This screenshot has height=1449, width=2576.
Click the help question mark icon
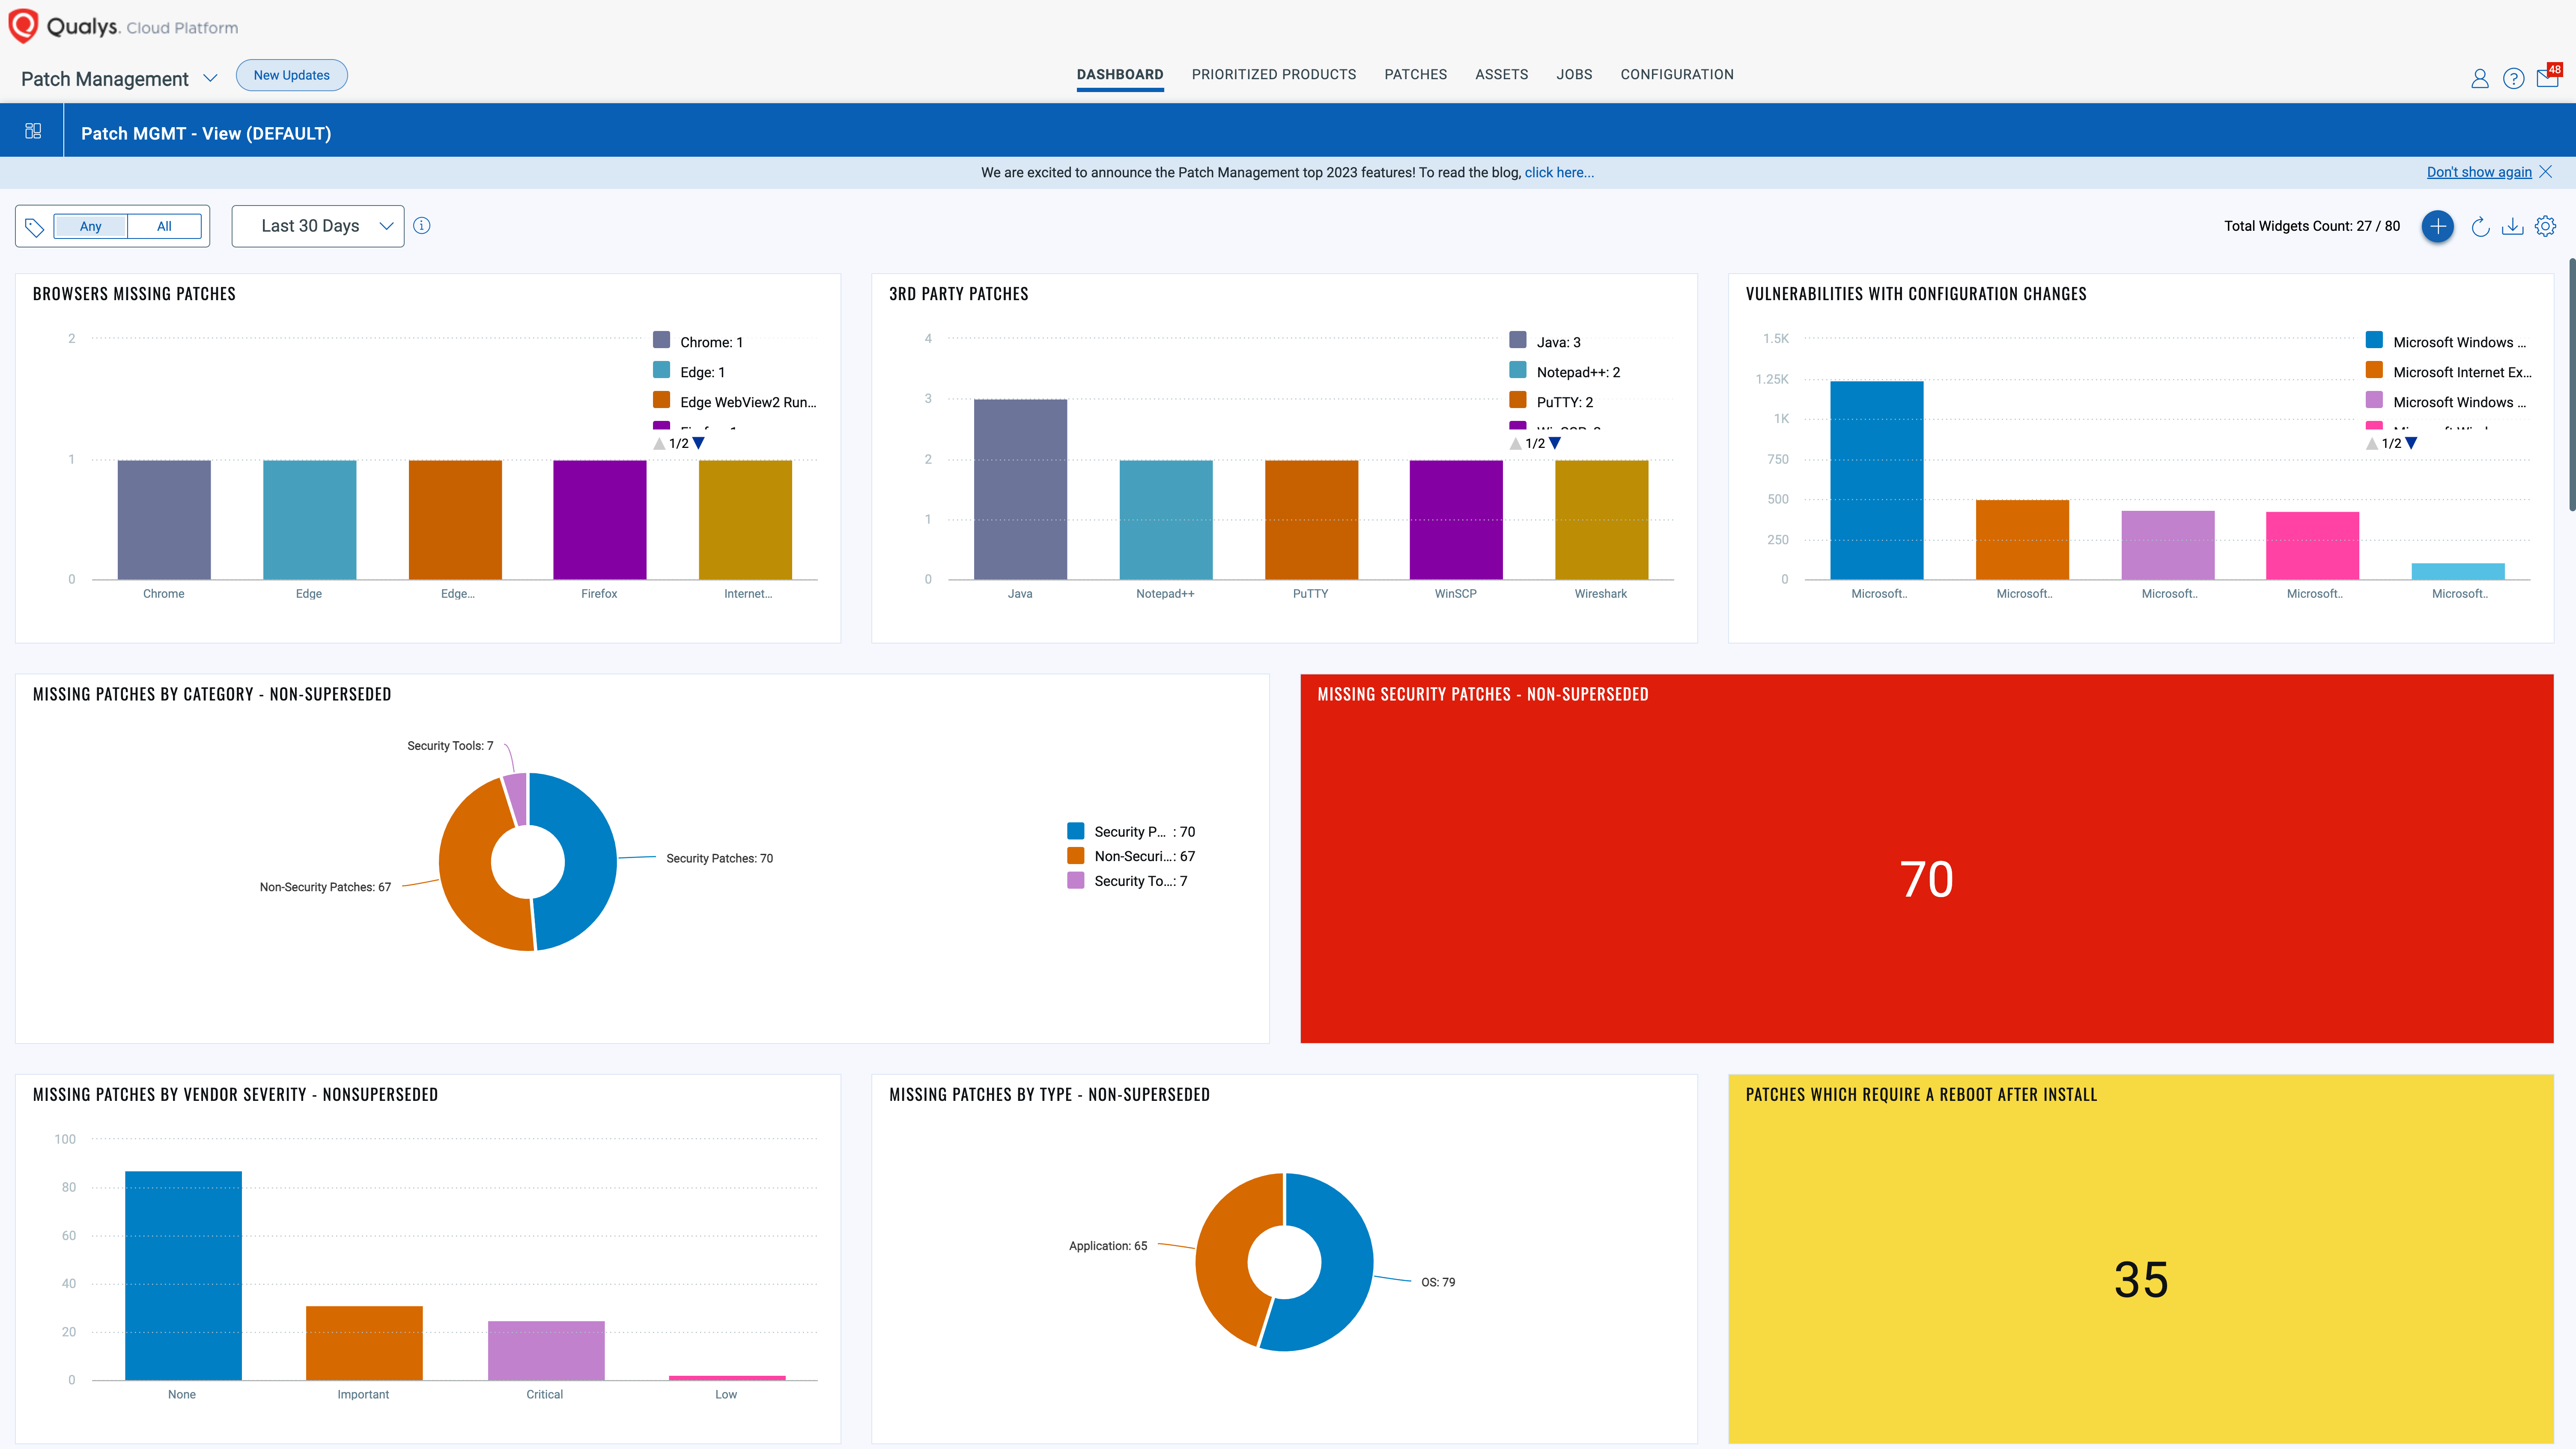coord(2513,78)
